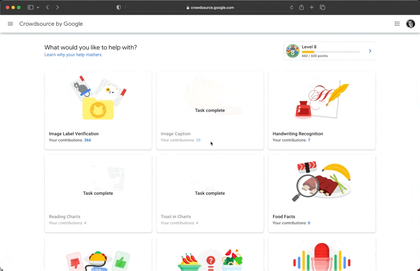Click the 443 / 600 points text
The image size is (420, 271).
pos(314,56)
